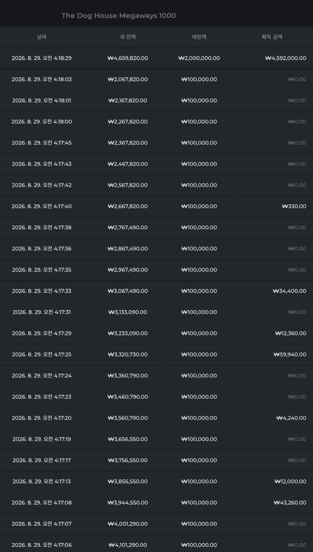Select the row timestamped 오전 4:17:17

coord(156,460)
